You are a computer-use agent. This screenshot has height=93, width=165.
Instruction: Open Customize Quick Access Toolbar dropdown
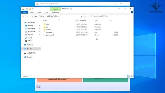click(32, 9)
